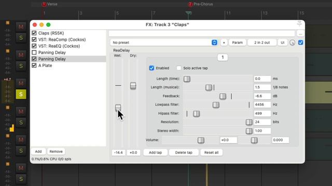Click the wet/dry mix knob icon
This screenshot has height=186, width=332.
(x=293, y=42)
